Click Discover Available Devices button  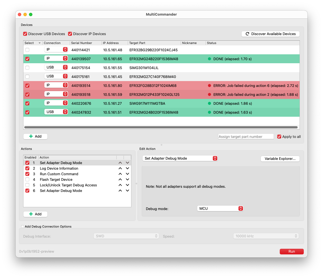click(270, 34)
